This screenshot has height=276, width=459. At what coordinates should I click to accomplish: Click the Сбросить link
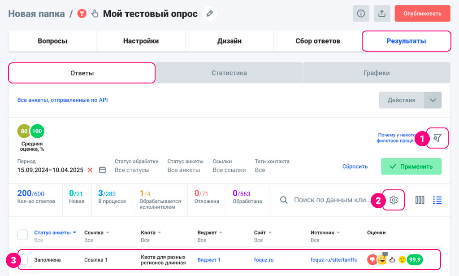(355, 166)
